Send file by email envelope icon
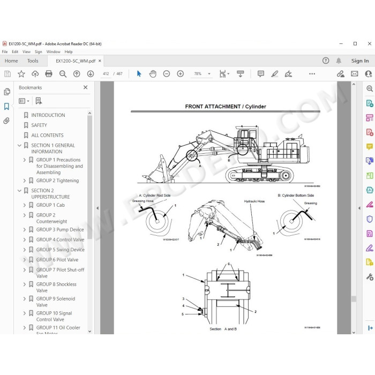The image size is (375, 375). click(355, 74)
